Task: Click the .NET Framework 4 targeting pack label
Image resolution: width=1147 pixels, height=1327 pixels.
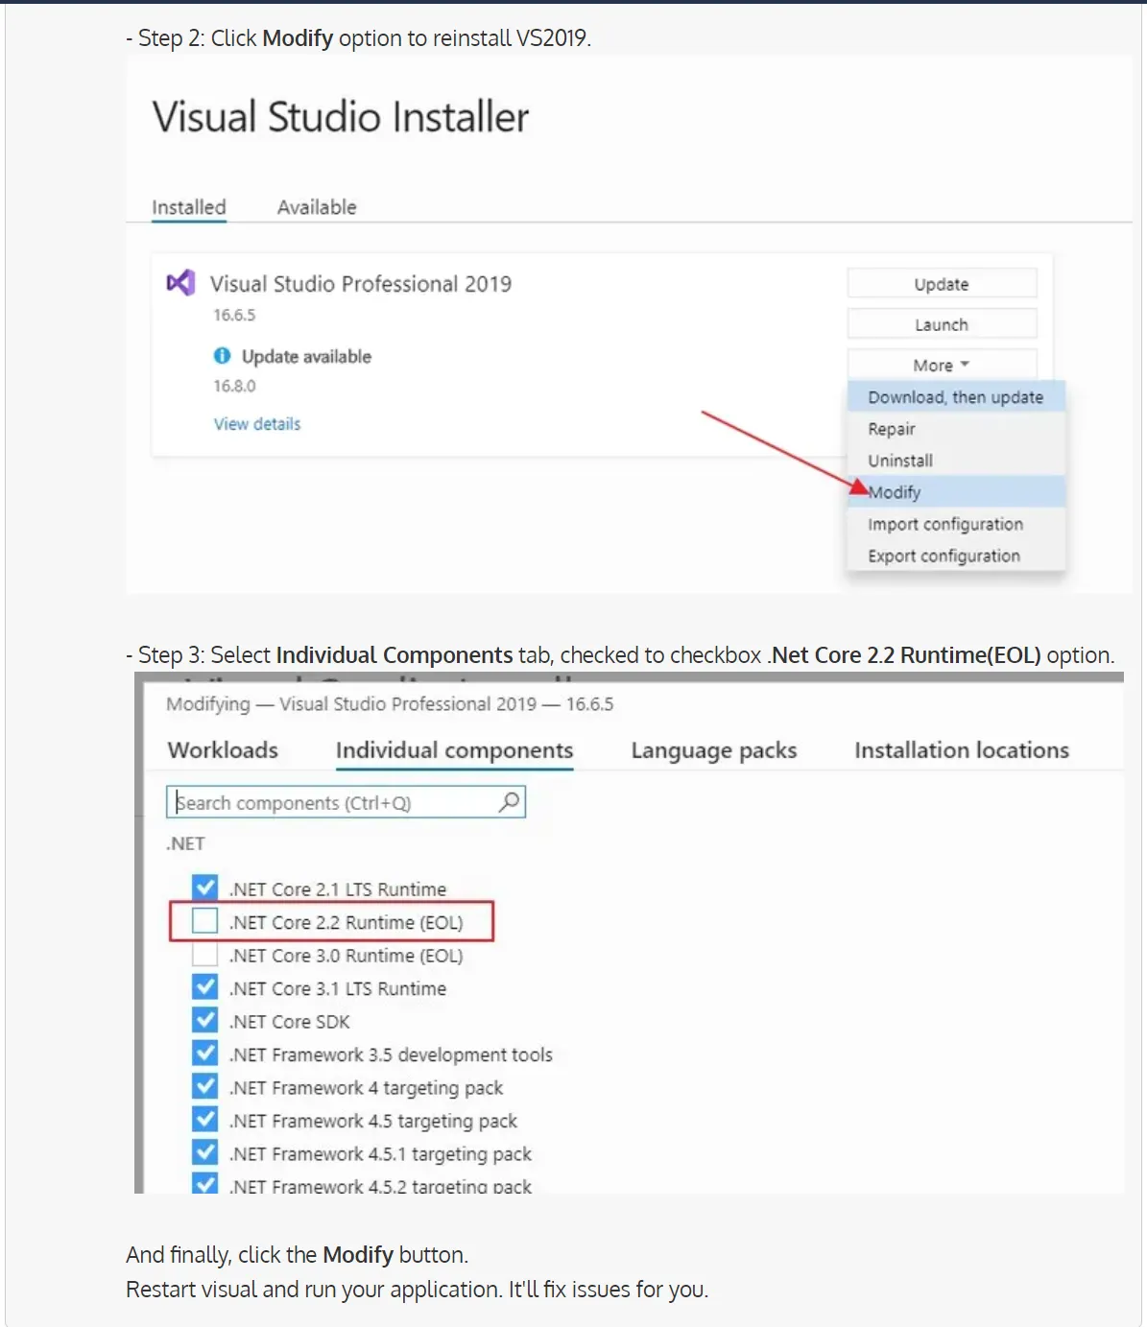Action: 367,1088
